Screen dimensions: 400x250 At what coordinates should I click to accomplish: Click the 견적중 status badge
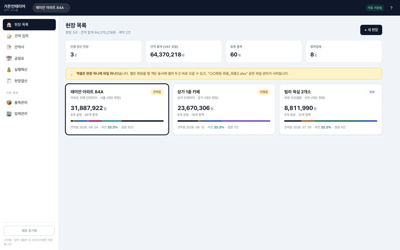[x=157, y=92]
